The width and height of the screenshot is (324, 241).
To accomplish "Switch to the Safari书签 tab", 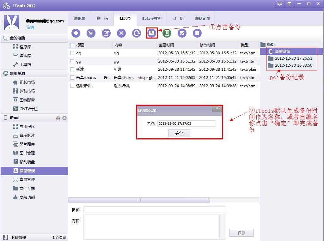I will (x=151, y=19).
